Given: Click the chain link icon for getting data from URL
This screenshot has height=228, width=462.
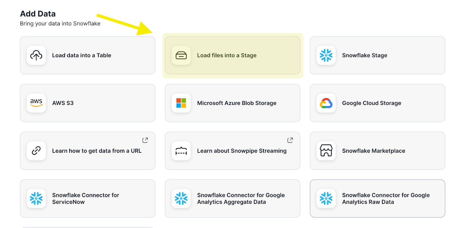Looking at the screenshot, I should pos(36,151).
